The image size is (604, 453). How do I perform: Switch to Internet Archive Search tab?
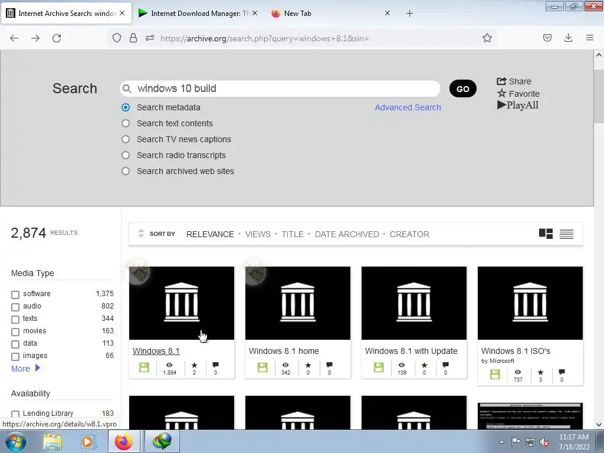coord(67,14)
